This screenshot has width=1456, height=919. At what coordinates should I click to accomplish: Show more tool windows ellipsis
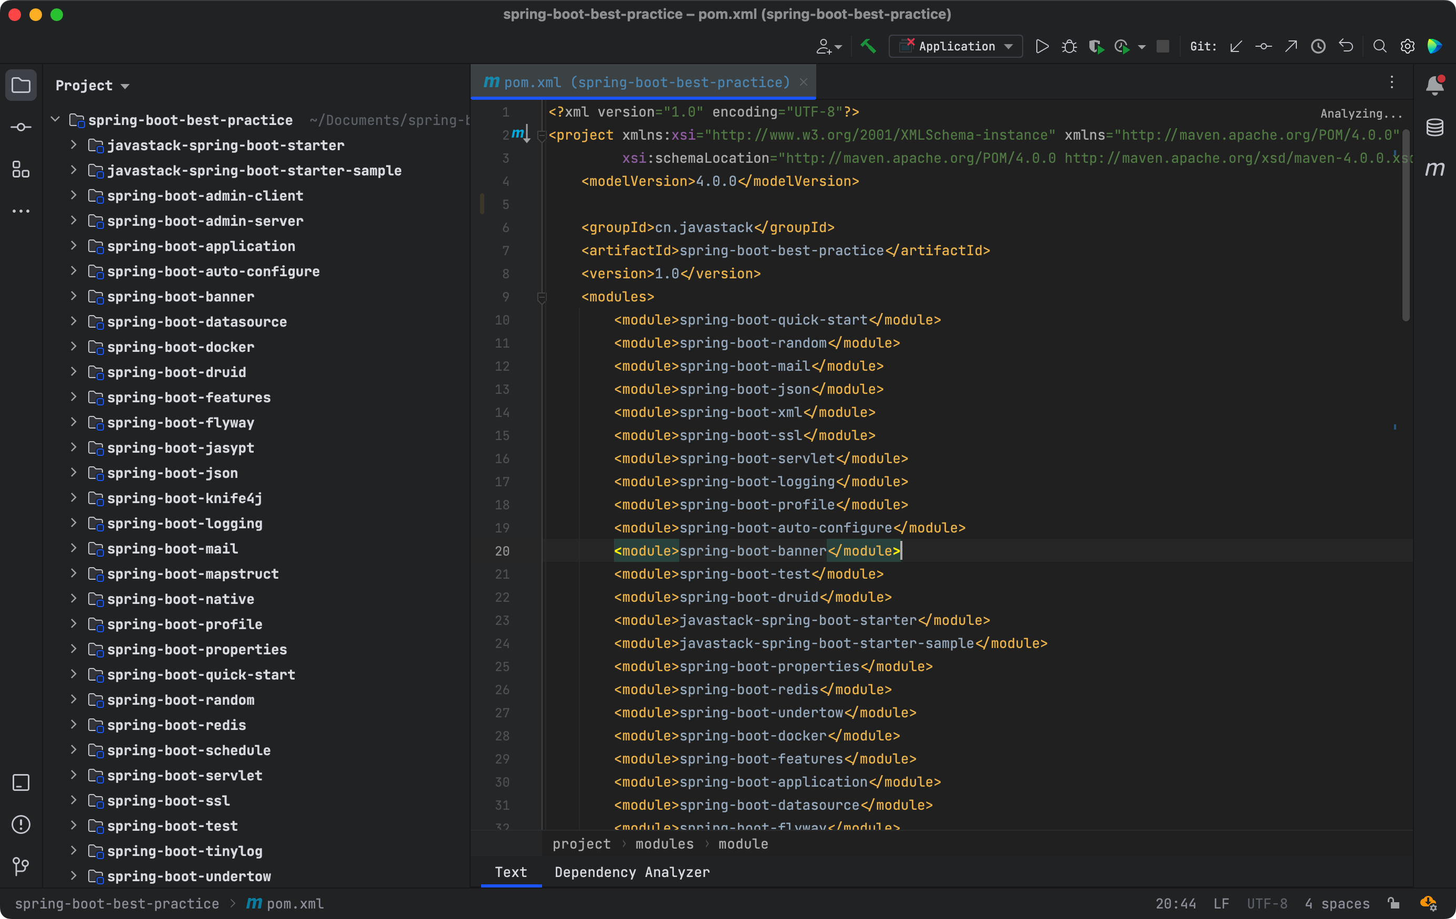click(x=21, y=211)
